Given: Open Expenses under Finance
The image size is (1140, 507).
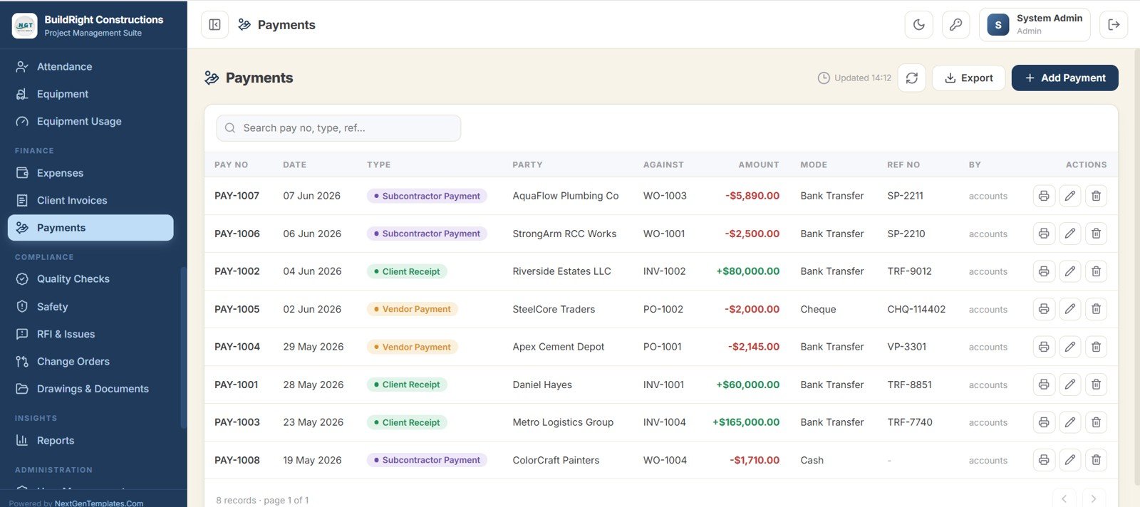Looking at the screenshot, I should (90, 173).
